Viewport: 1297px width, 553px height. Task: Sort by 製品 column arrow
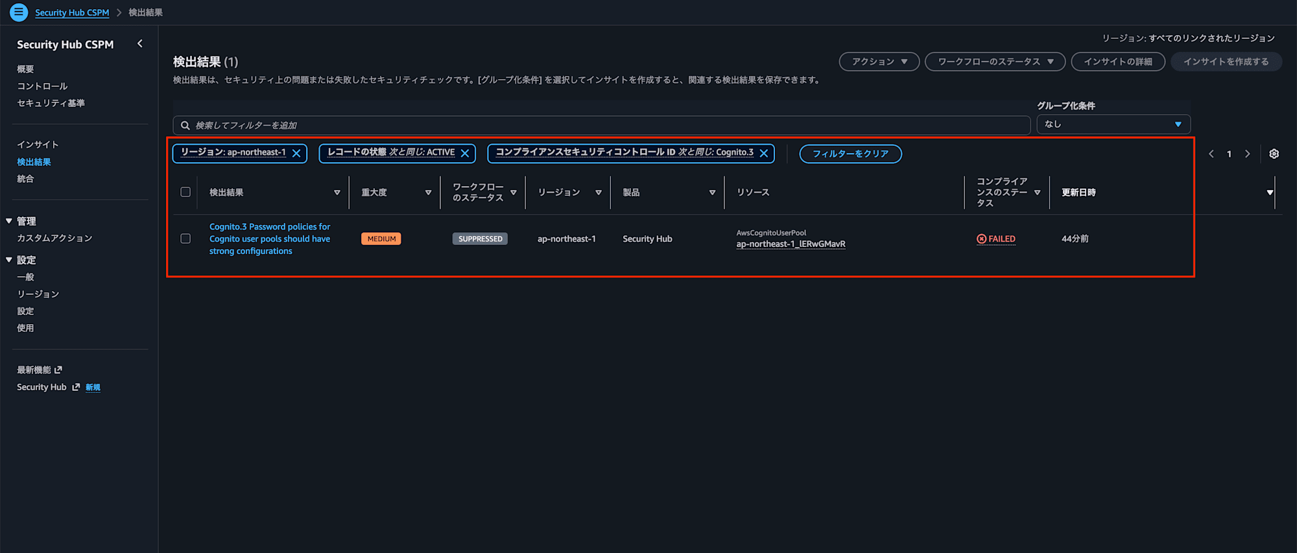pyautogui.click(x=712, y=193)
